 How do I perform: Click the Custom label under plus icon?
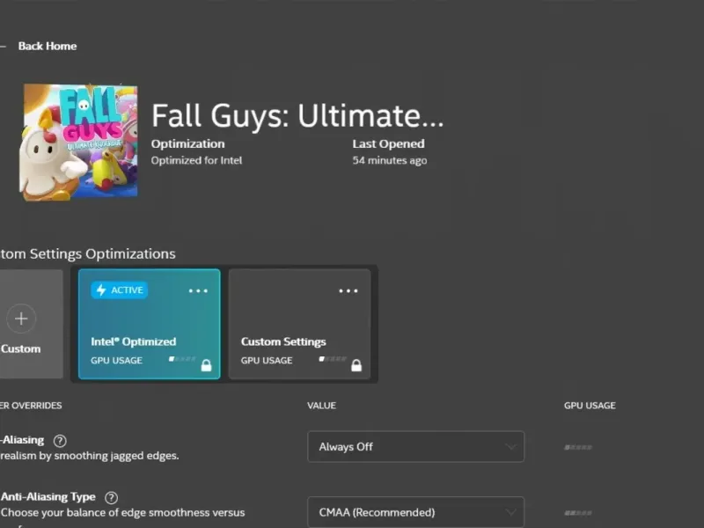(x=20, y=348)
